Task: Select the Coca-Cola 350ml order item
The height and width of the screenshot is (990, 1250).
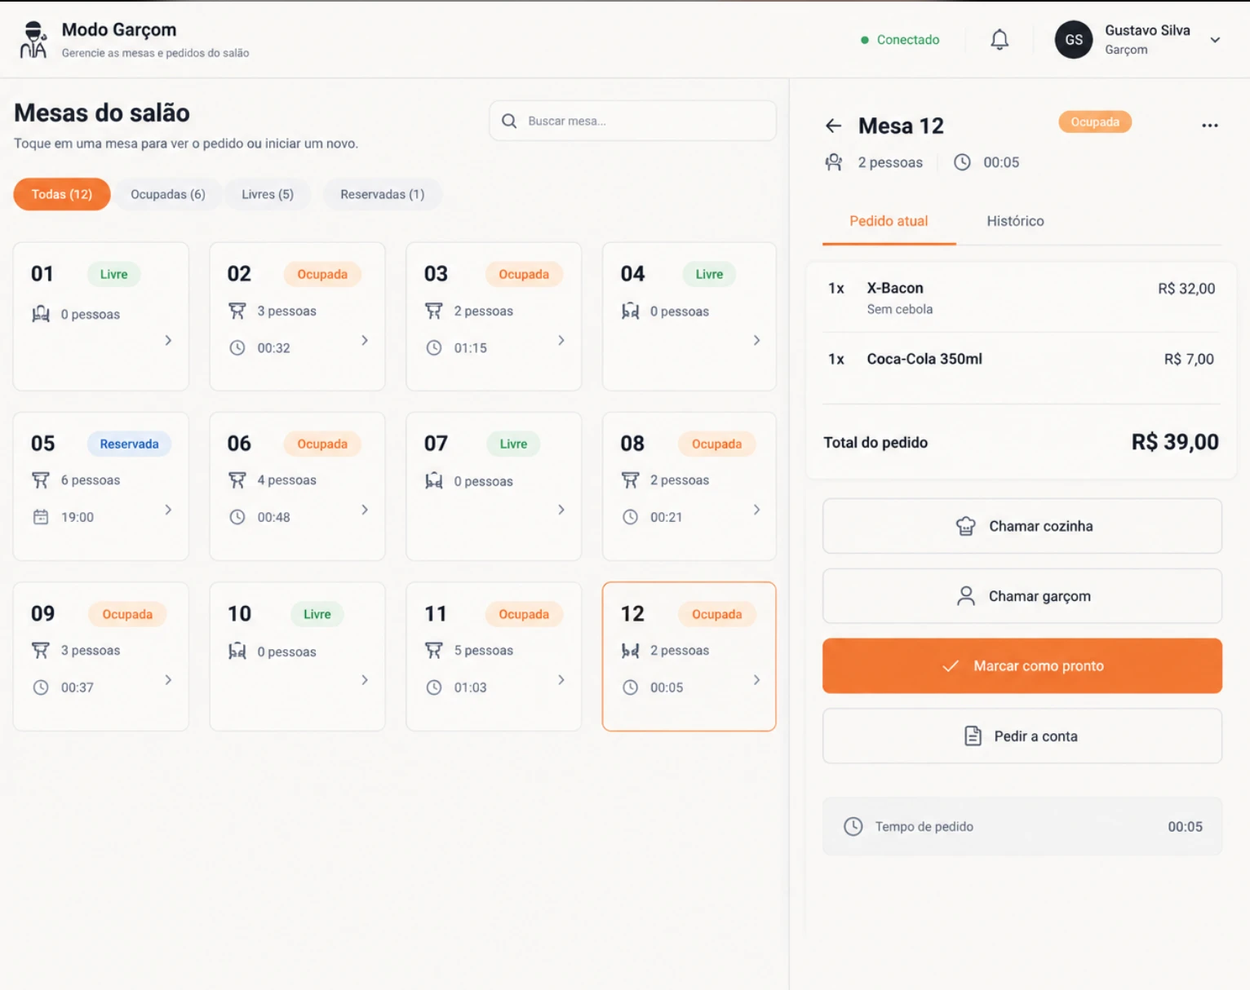Action: 1022,359
